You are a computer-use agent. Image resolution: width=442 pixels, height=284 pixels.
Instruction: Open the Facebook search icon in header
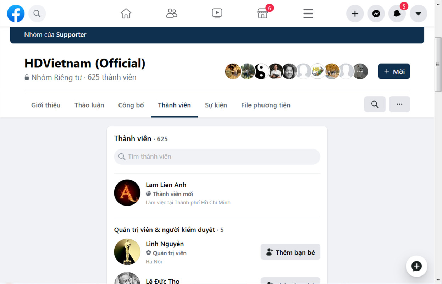point(37,14)
